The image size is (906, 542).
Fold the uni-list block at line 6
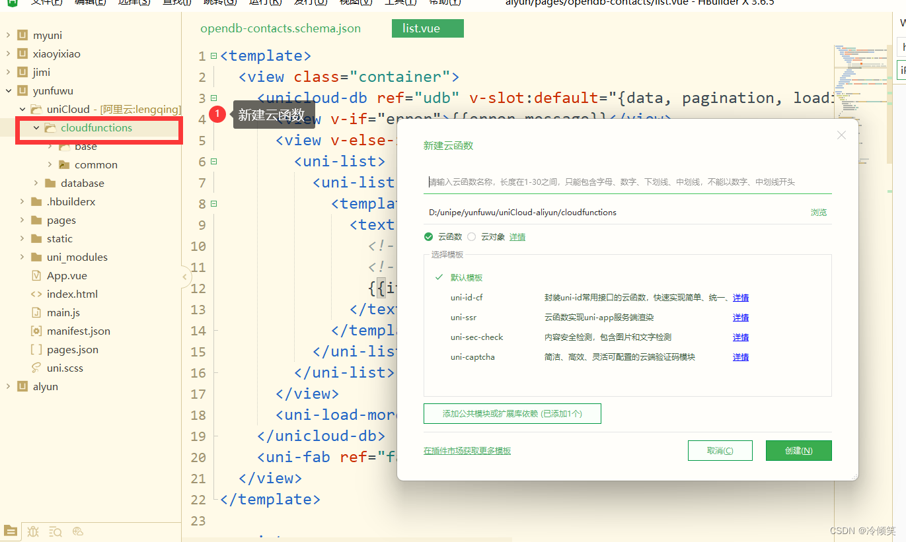(213, 161)
